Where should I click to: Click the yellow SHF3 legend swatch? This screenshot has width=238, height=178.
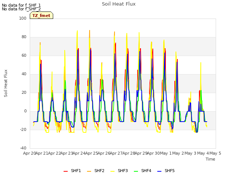(112, 171)
